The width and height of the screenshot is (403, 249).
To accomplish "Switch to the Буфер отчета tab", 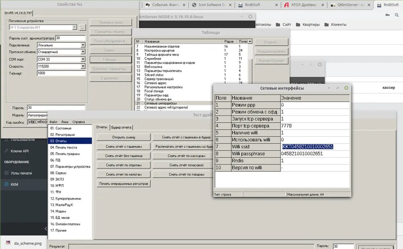I will pyautogui.click(x=121, y=127).
